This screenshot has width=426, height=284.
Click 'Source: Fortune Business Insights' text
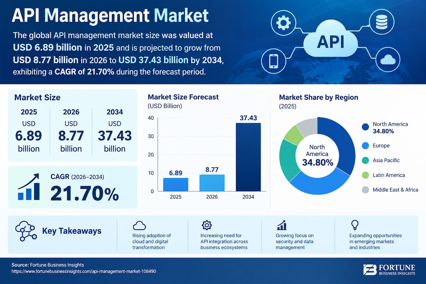point(48,265)
